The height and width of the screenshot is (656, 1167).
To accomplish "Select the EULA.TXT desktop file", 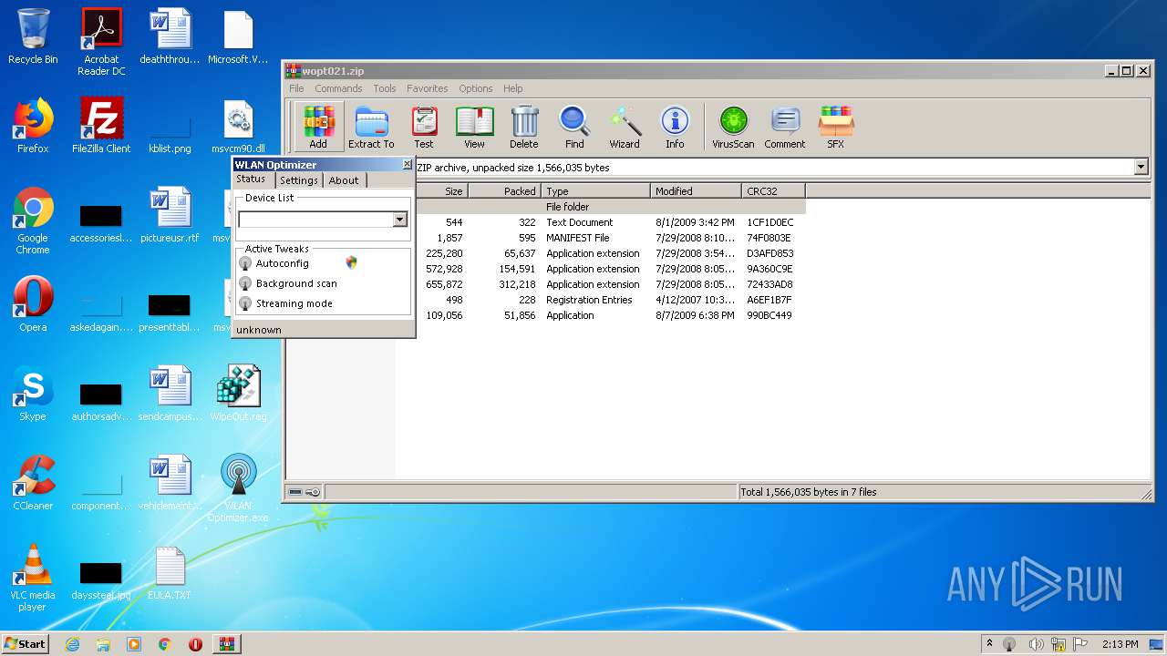I will click(x=170, y=572).
